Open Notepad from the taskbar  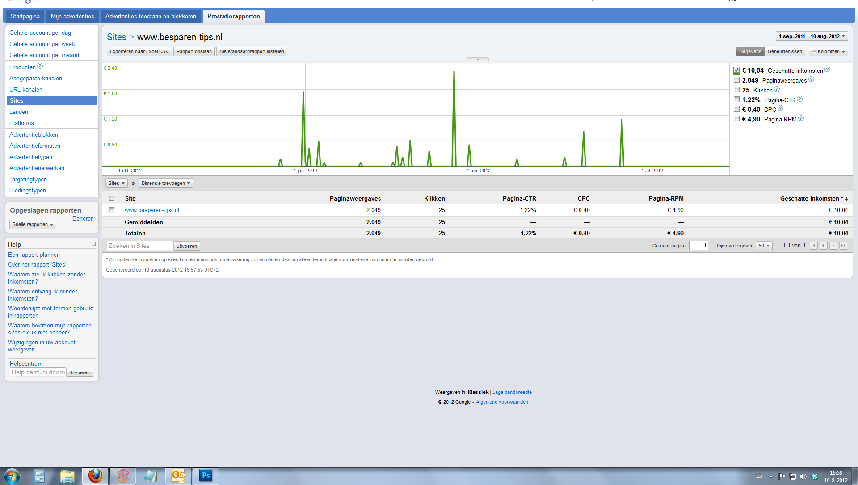pyautogui.click(x=151, y=476)
